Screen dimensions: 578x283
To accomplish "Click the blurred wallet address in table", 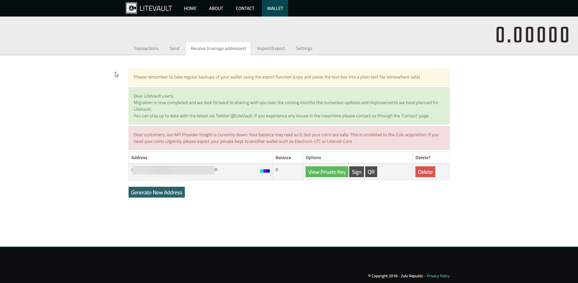I will [x=174, y=170].
